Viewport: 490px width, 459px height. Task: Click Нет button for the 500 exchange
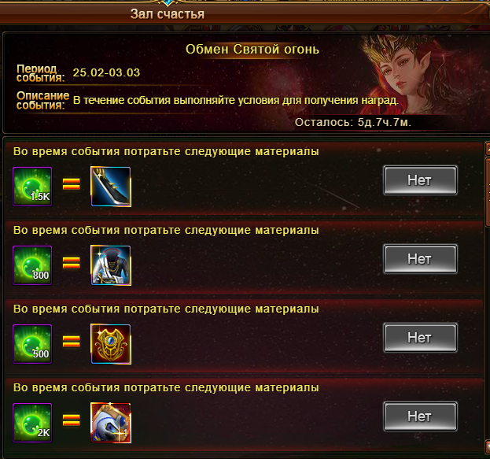[x=420, y=338]
